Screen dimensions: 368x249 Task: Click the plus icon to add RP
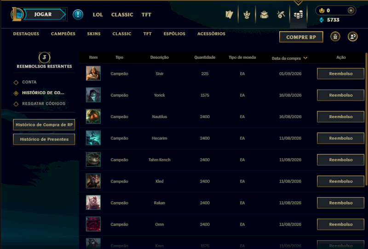point(351,10)
